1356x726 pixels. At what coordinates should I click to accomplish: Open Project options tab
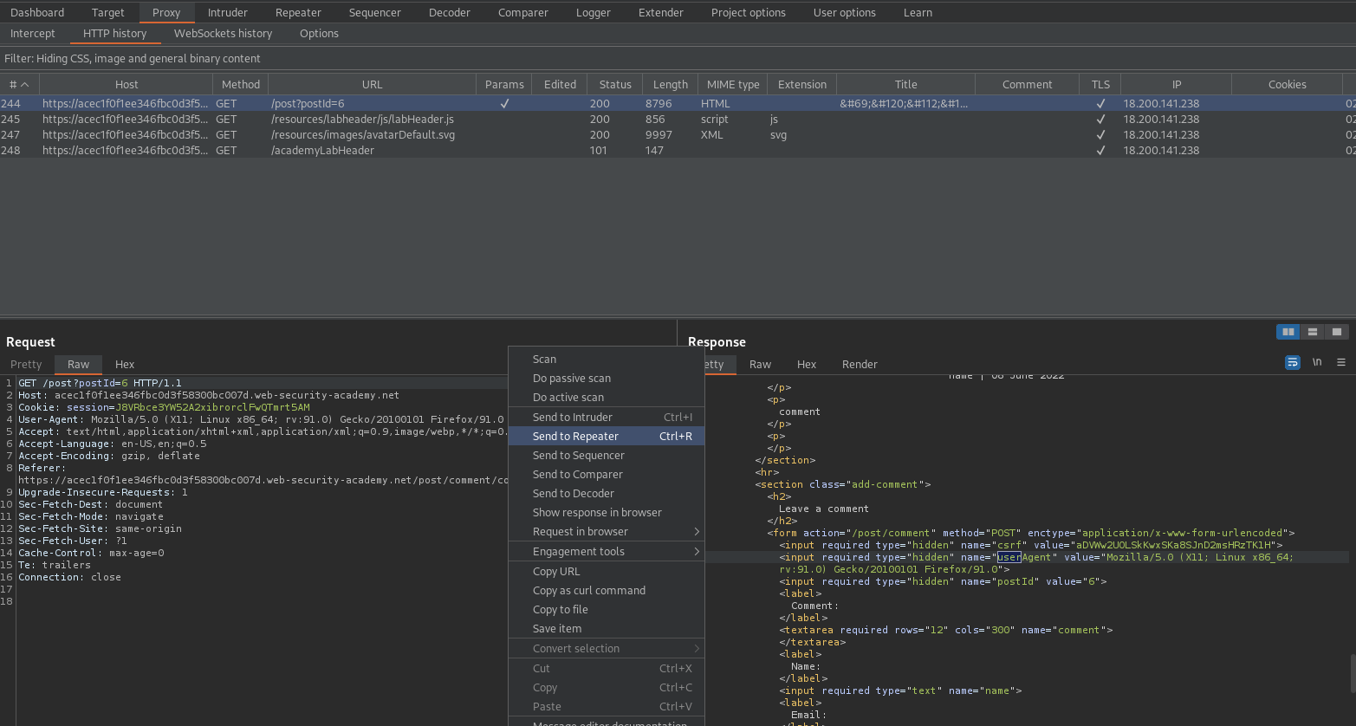[x=749, y=12]
